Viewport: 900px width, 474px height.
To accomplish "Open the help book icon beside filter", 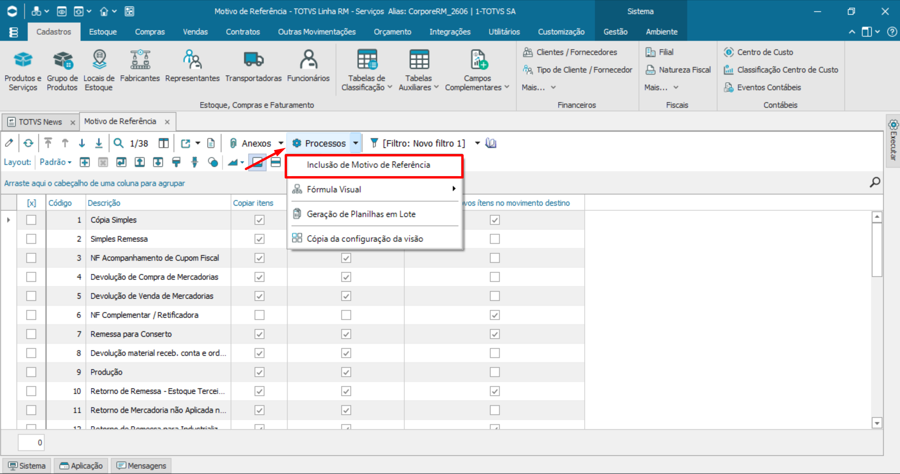I will click(491, 143).
